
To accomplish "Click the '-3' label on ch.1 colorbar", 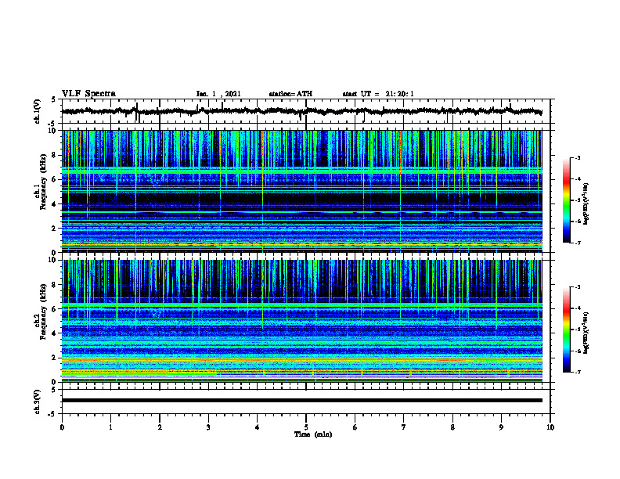I will (578, 158).
